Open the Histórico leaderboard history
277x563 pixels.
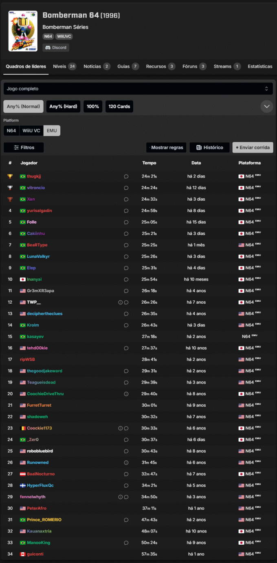click(209, 147)
